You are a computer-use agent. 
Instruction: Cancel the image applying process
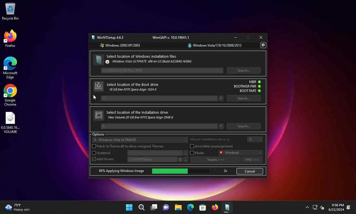(250, 171)
